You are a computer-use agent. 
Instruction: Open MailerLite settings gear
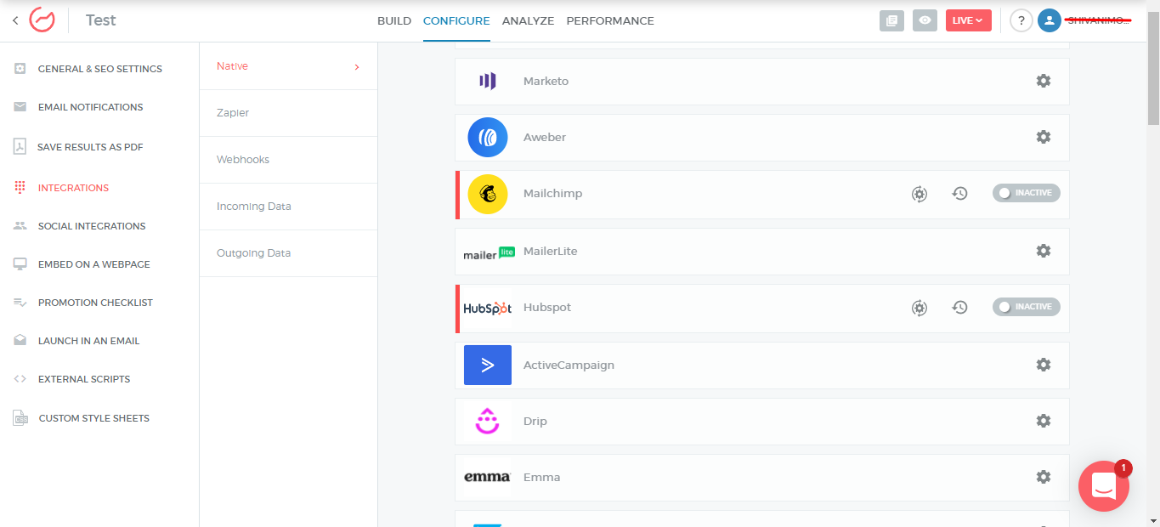1044,251
